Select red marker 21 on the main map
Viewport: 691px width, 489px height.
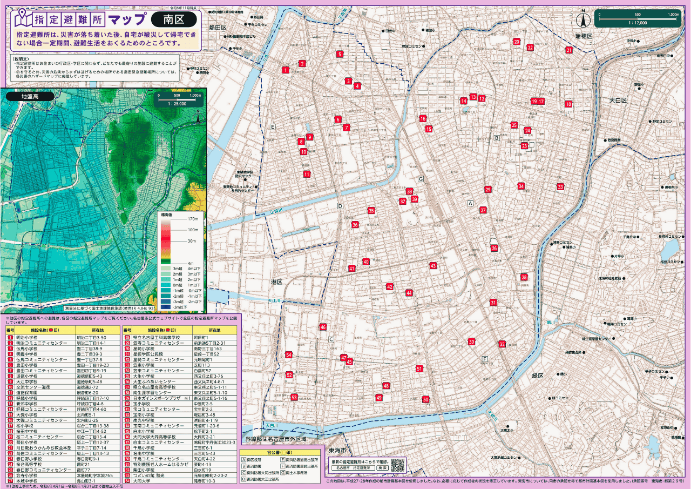click(569, 50)
